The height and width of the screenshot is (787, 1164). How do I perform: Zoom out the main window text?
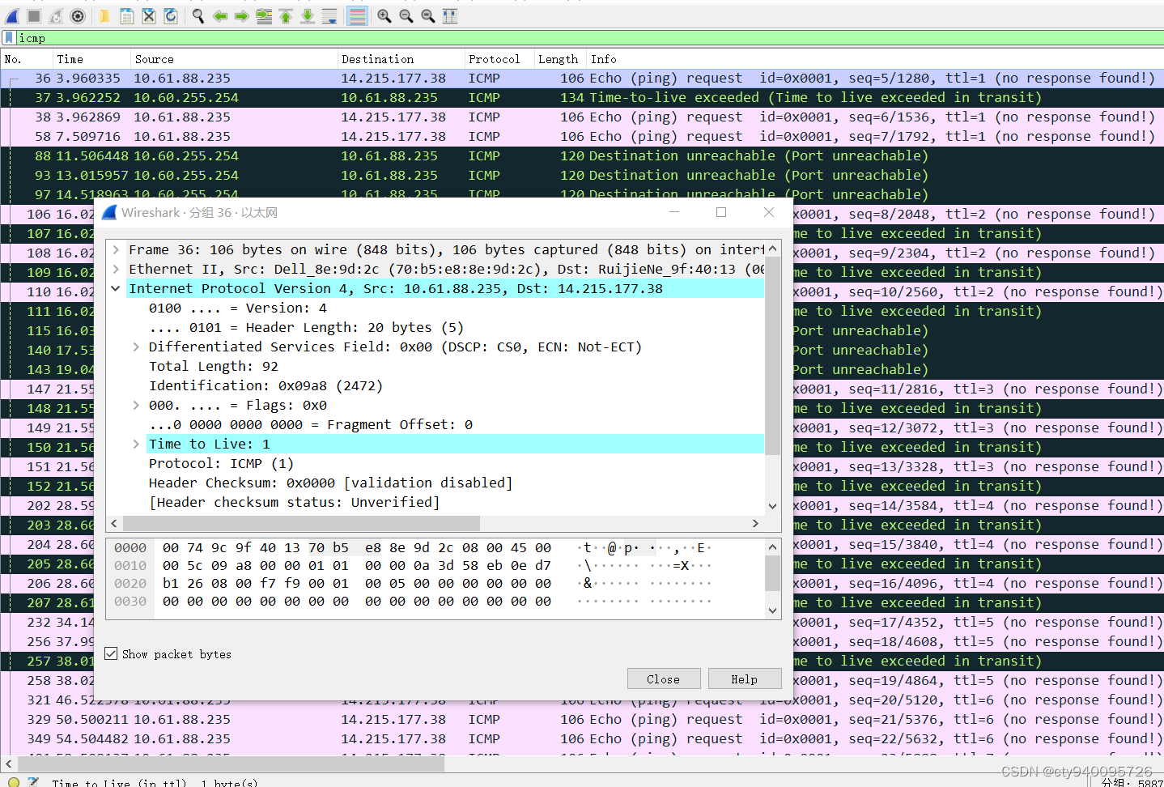(x=406, y=16)
